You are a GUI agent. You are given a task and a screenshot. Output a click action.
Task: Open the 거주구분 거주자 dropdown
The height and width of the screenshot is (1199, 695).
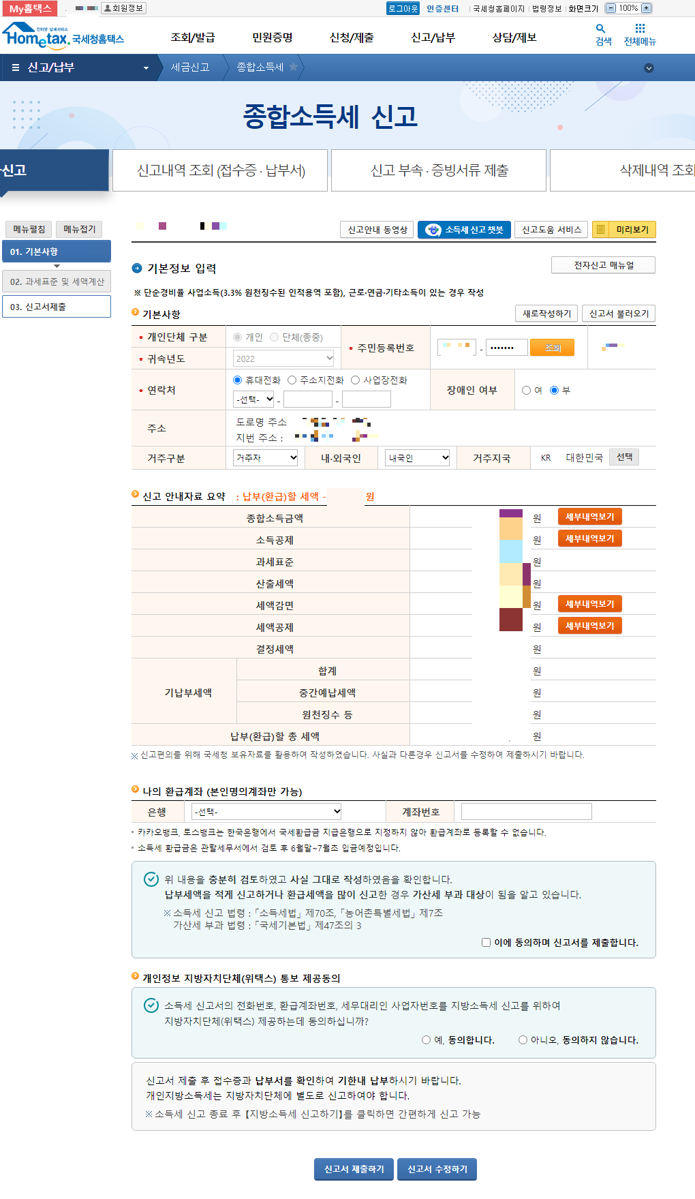[x=266, y=458]
